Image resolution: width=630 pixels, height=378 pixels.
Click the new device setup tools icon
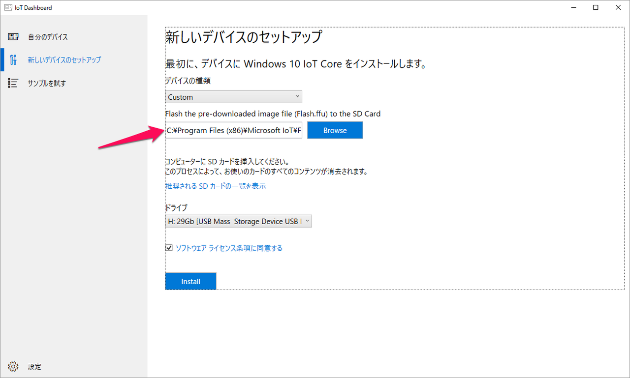tap(13, 60)
